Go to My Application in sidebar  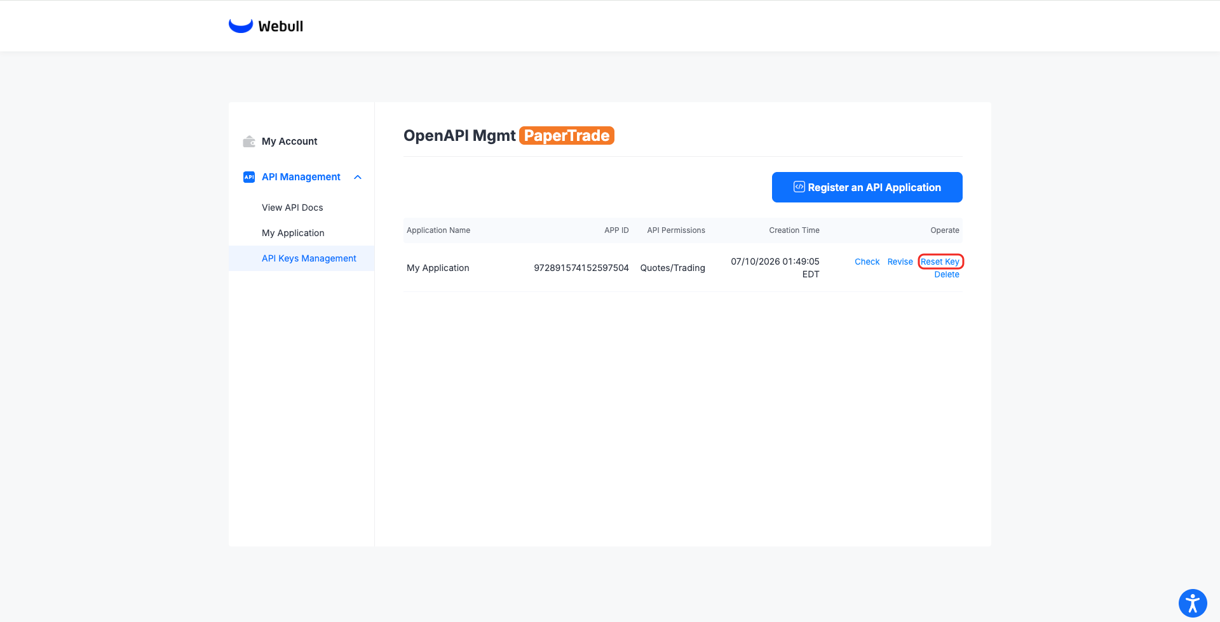[293, 233]
